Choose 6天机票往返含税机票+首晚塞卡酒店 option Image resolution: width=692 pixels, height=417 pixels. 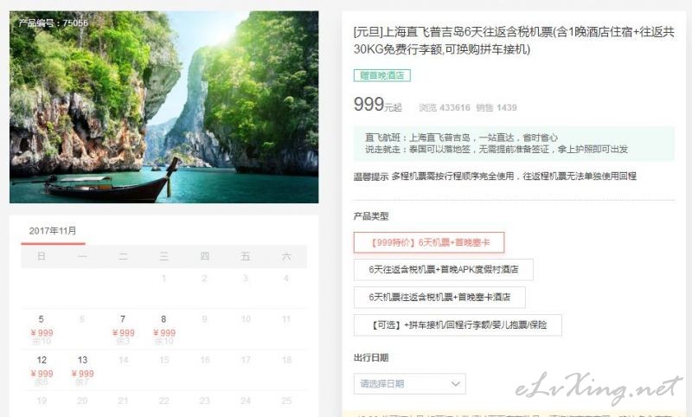[x=439, y=297]
